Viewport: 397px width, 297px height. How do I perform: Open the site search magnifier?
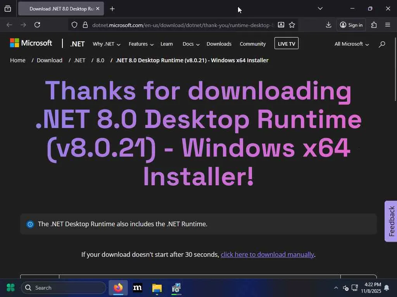pyautogui.click(x=382, y=44)
